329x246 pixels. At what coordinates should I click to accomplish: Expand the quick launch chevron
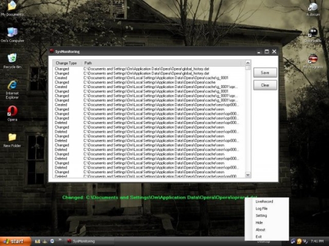pyautogui.click(x=60, y=240)
